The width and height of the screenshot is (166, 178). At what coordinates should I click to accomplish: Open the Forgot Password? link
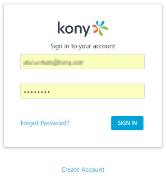pos(45,123)
